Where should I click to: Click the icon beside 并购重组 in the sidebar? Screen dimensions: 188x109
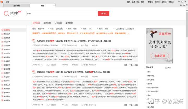pos(2,100)
